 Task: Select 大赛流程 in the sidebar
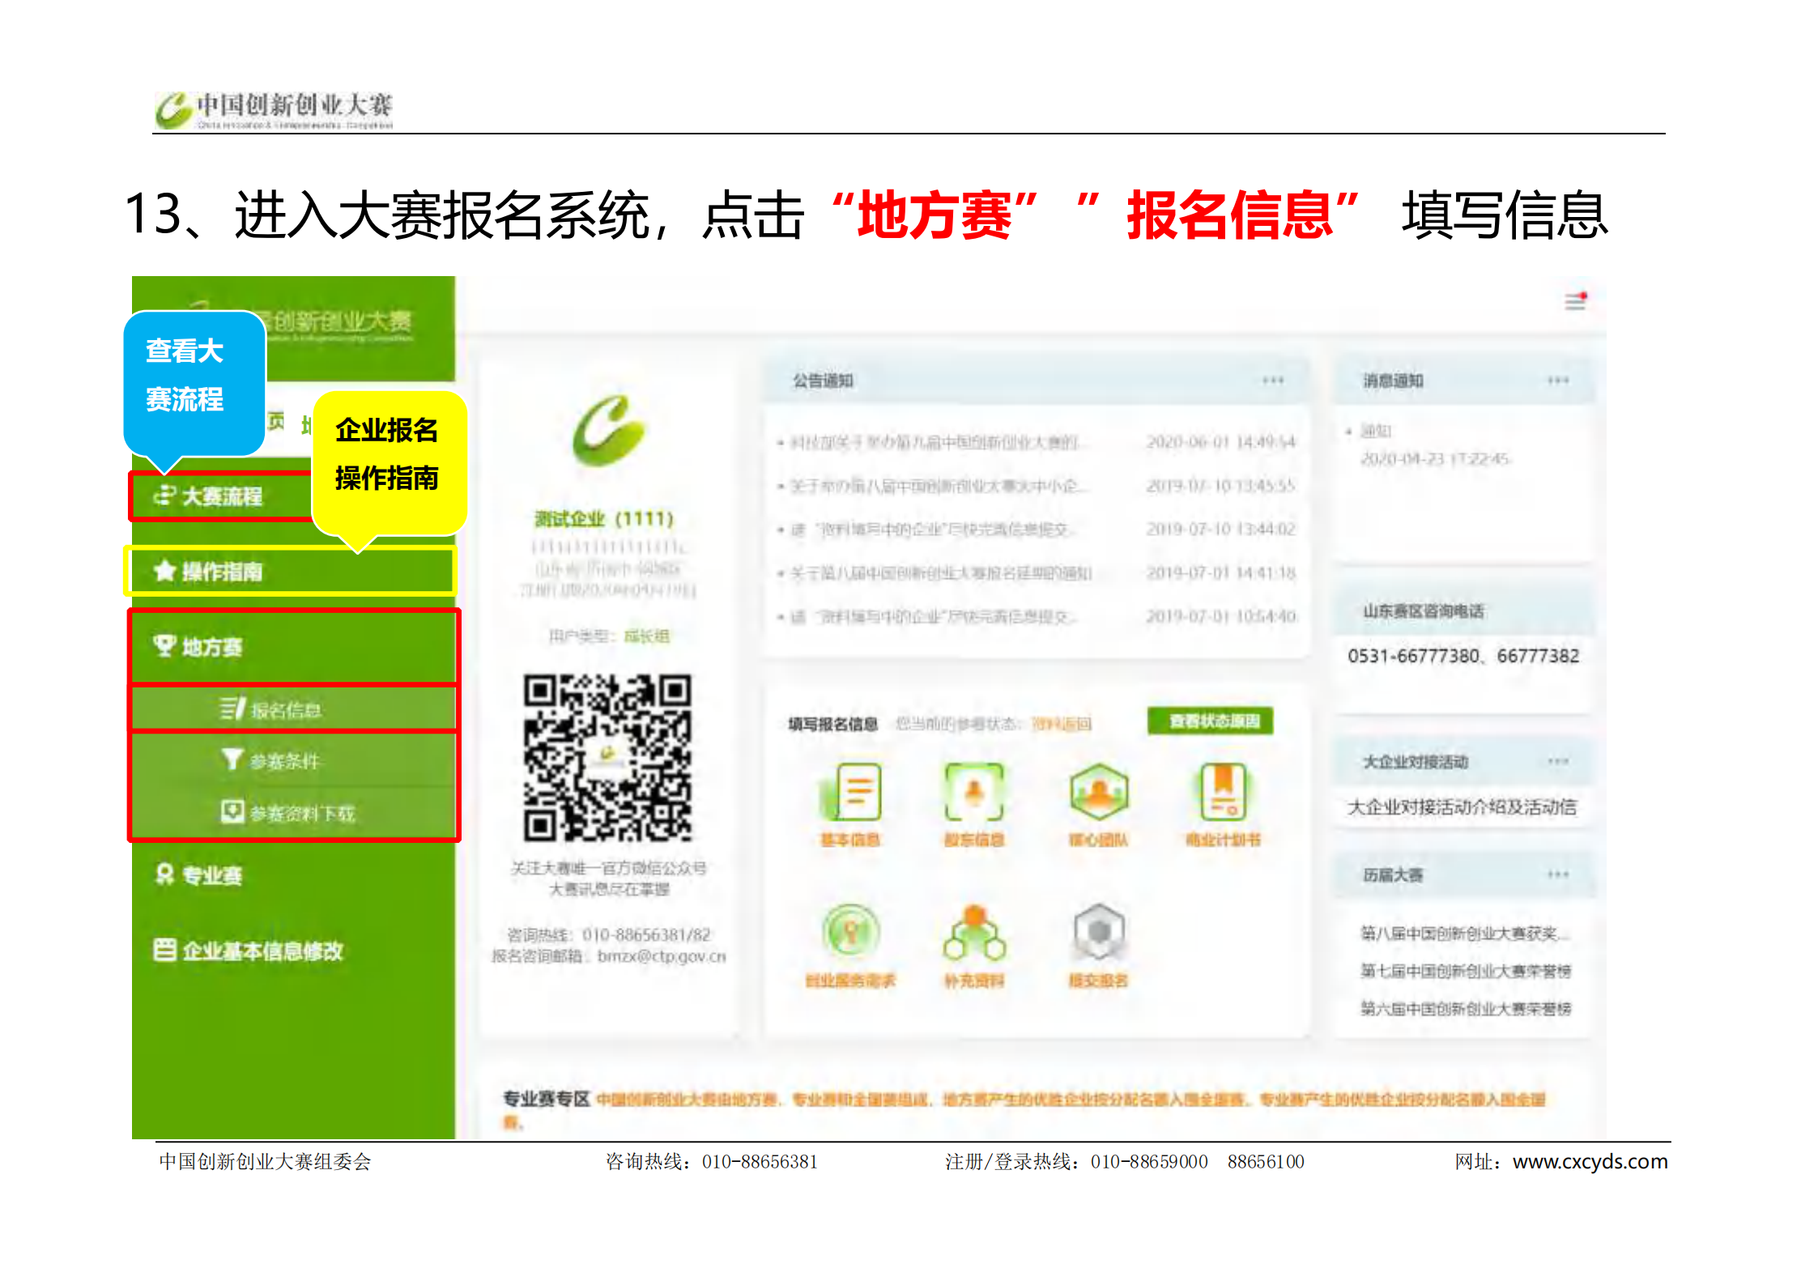click(221, 496)
